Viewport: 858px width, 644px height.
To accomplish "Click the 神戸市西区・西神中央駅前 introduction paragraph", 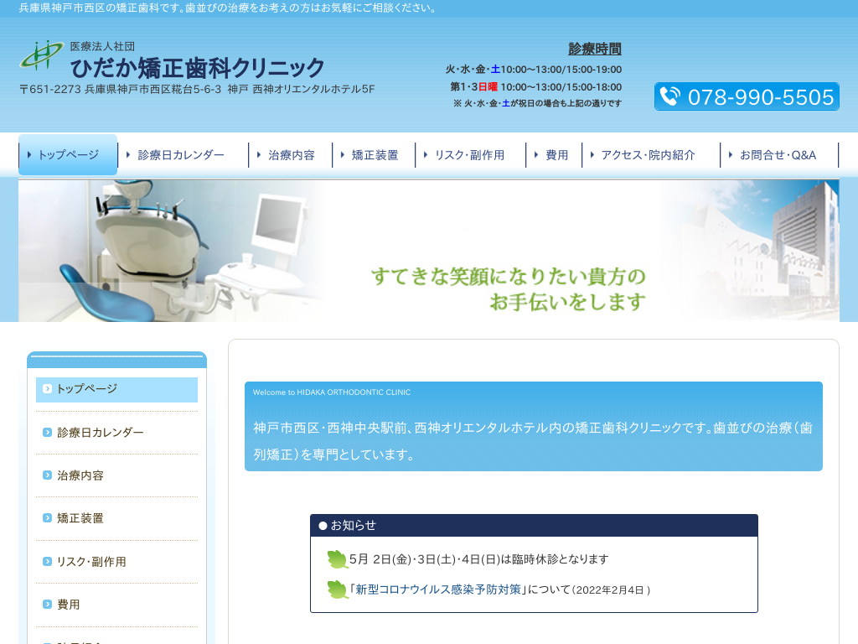I will click(x=533, y=441).
